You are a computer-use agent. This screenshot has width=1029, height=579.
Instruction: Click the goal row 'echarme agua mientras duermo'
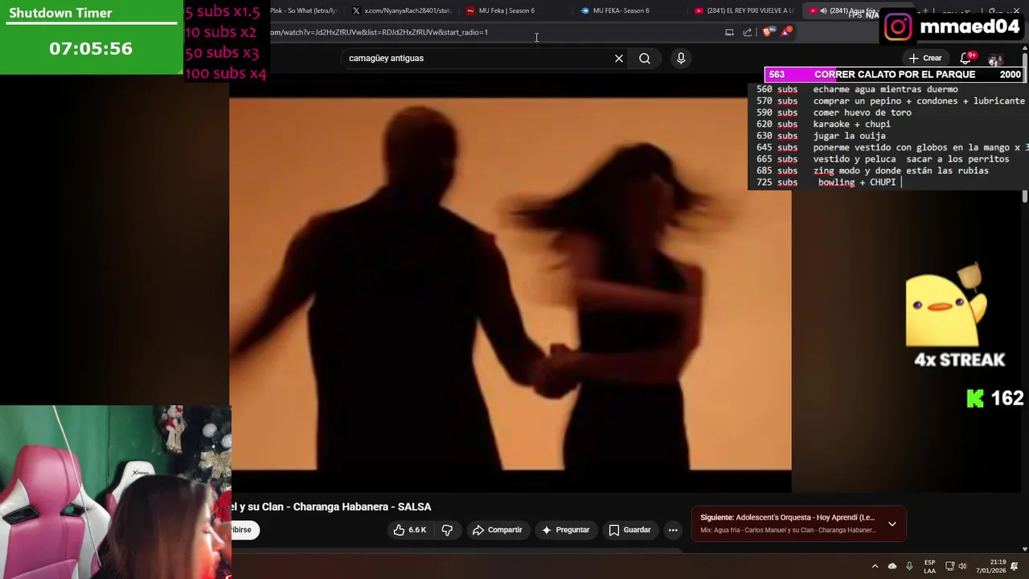(885, 89)
